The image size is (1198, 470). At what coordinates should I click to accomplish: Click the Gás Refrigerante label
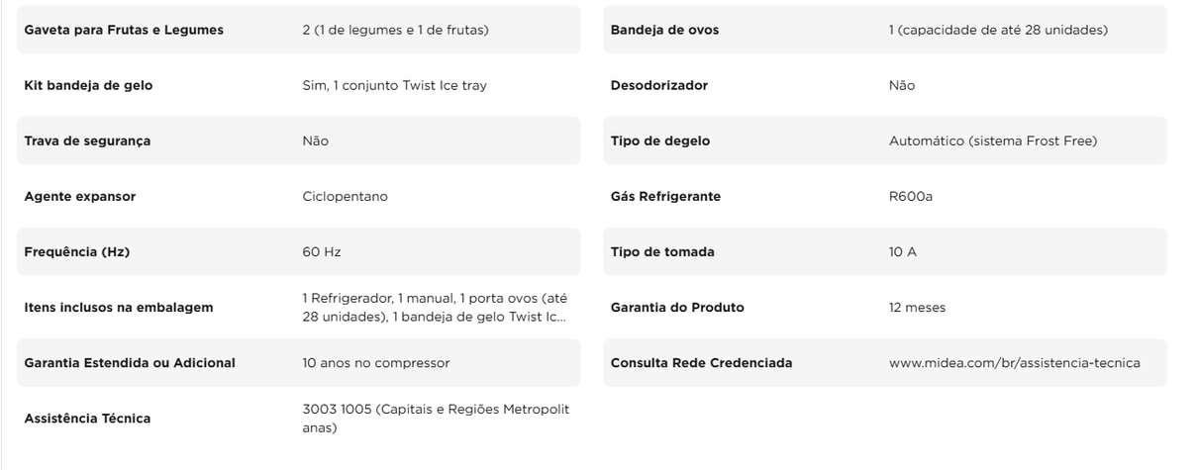coord(665,196)
